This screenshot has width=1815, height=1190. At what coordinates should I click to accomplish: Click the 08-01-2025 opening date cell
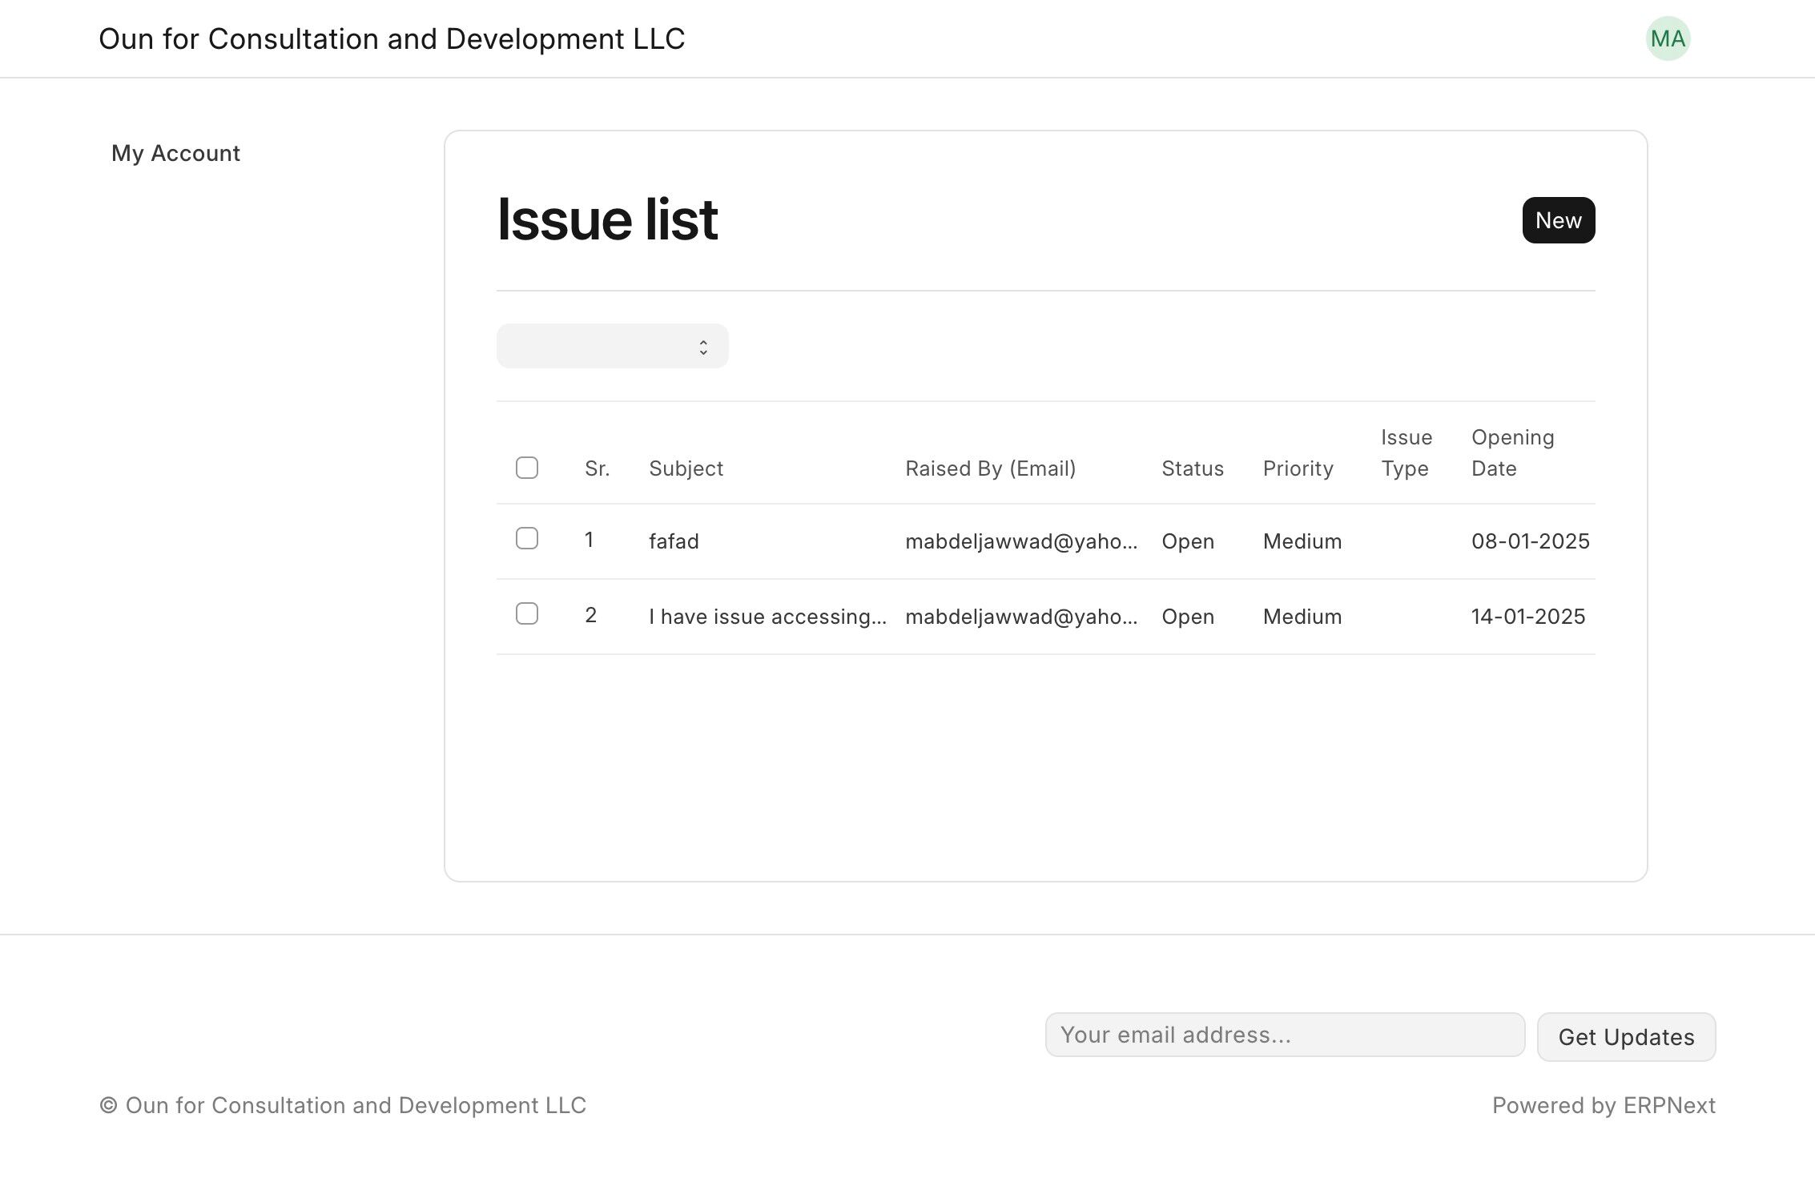pyautogui.click(x=1529, y=541)
